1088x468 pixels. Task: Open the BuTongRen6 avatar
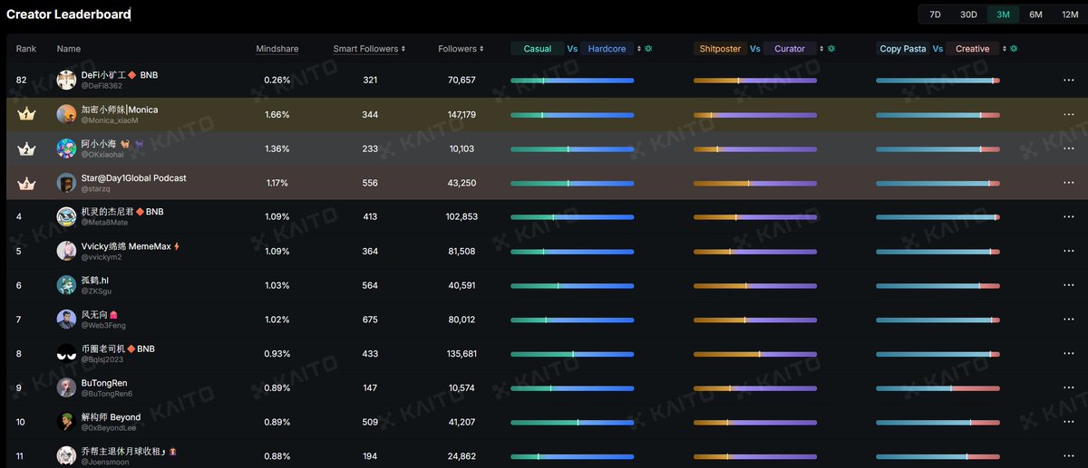coord(66,387)
